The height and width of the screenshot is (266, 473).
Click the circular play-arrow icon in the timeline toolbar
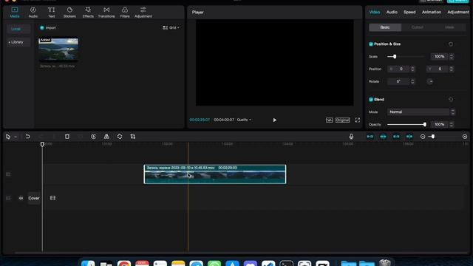click(93, 137)
